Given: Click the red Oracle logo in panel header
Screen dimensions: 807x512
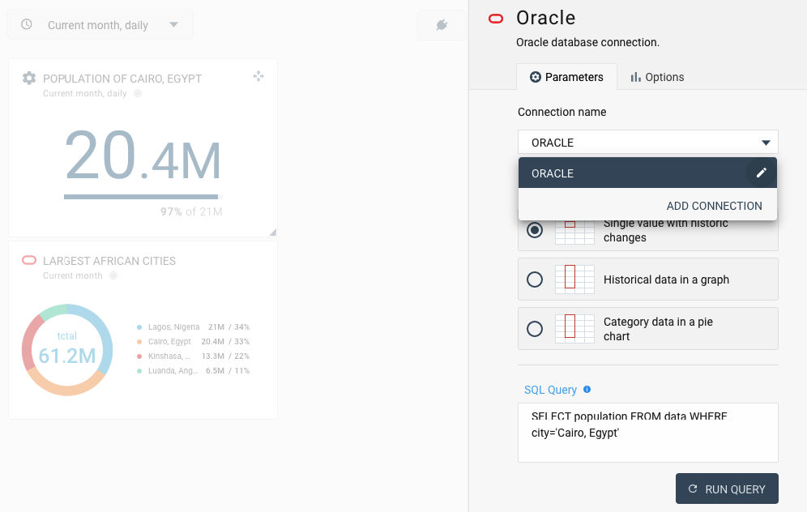Looking at the screenshot, I should coord(496,19).
